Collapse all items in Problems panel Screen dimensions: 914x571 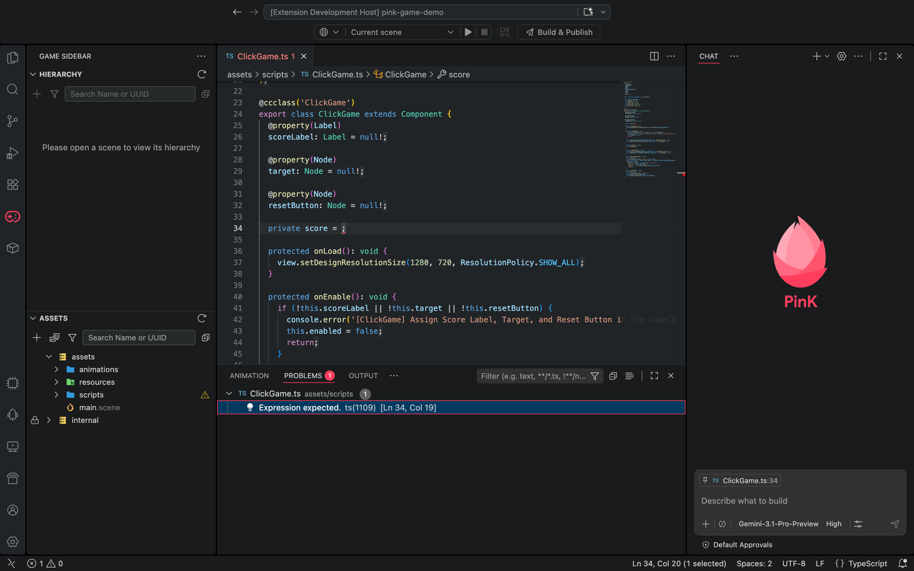(x=613, y=376)
